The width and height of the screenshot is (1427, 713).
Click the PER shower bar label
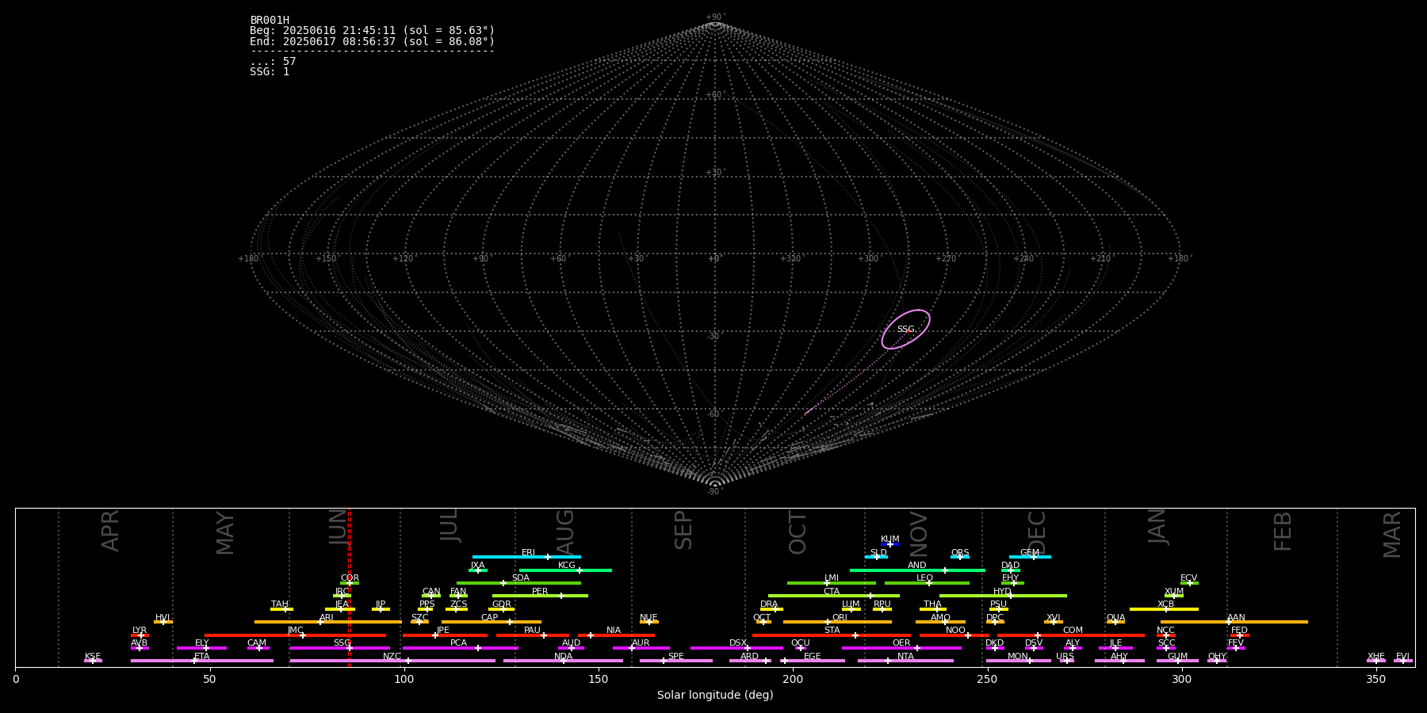[540, 592]
